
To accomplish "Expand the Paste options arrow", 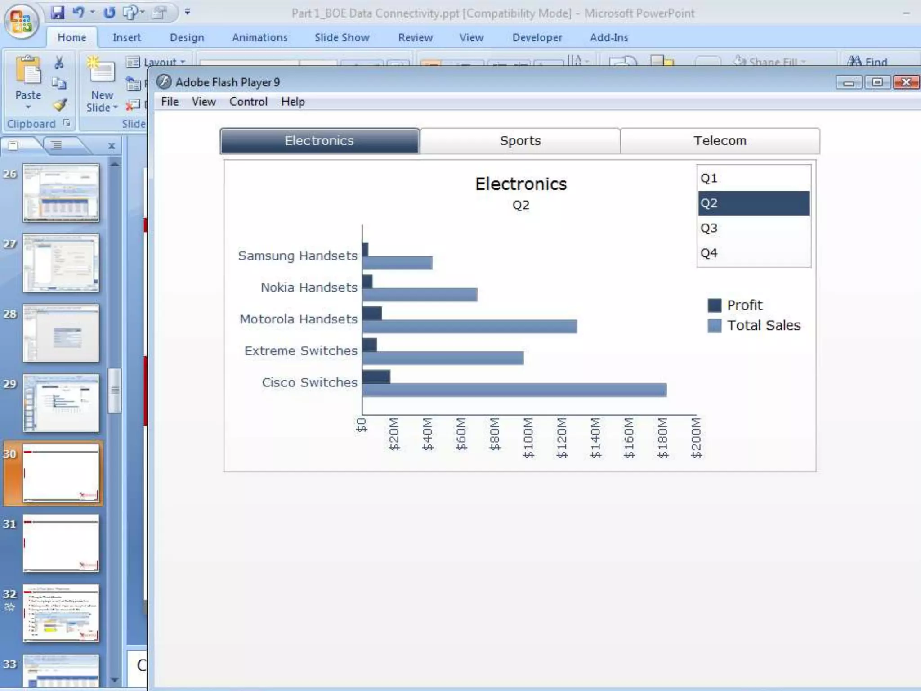I will pos(28,107).
